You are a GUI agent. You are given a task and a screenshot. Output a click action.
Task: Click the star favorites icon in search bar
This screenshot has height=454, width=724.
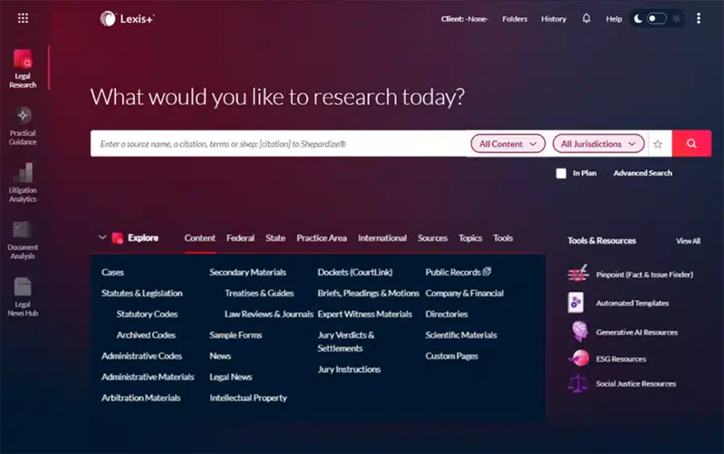657,144
